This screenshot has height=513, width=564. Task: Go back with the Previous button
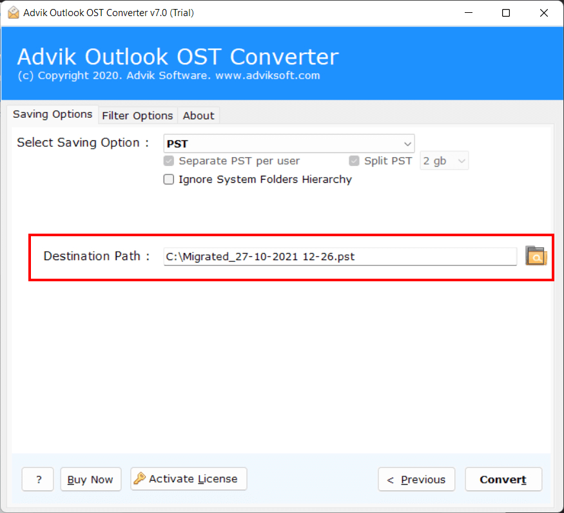(416, 480)
